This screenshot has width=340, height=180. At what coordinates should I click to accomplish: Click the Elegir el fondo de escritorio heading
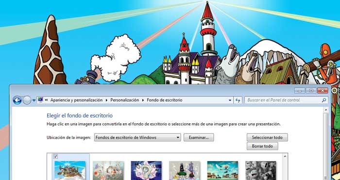pos(80,115)
